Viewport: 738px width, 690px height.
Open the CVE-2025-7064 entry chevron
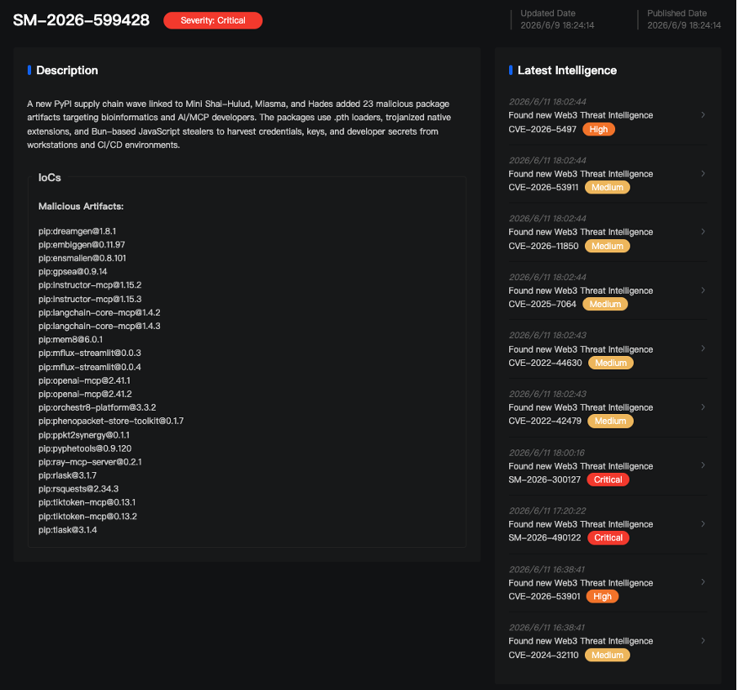click(x=703, y=290)
